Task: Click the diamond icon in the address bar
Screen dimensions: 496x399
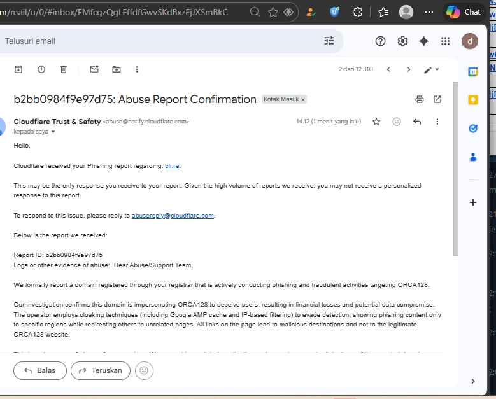Action: pos(288,12)
